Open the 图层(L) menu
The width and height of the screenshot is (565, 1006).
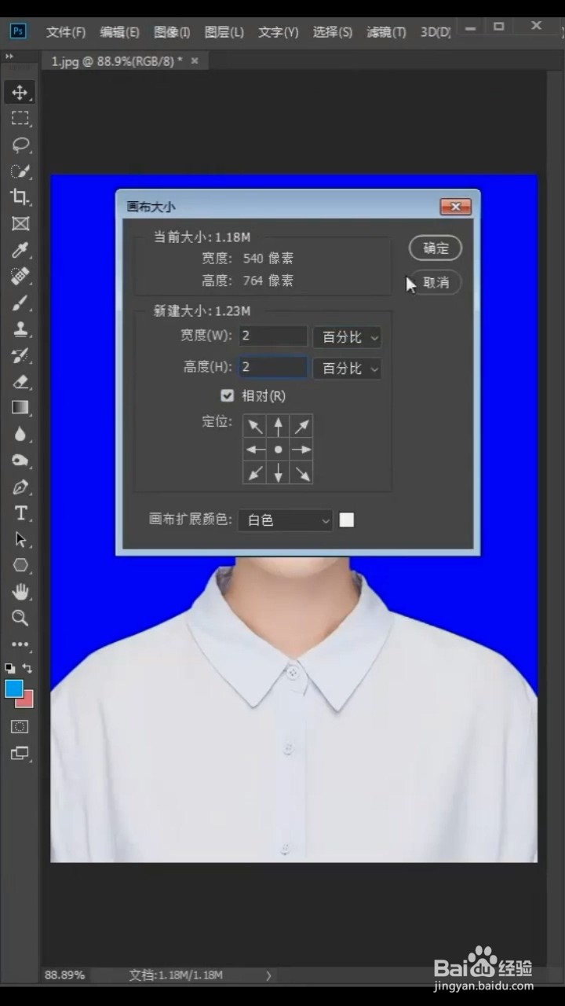coord(224,32)
